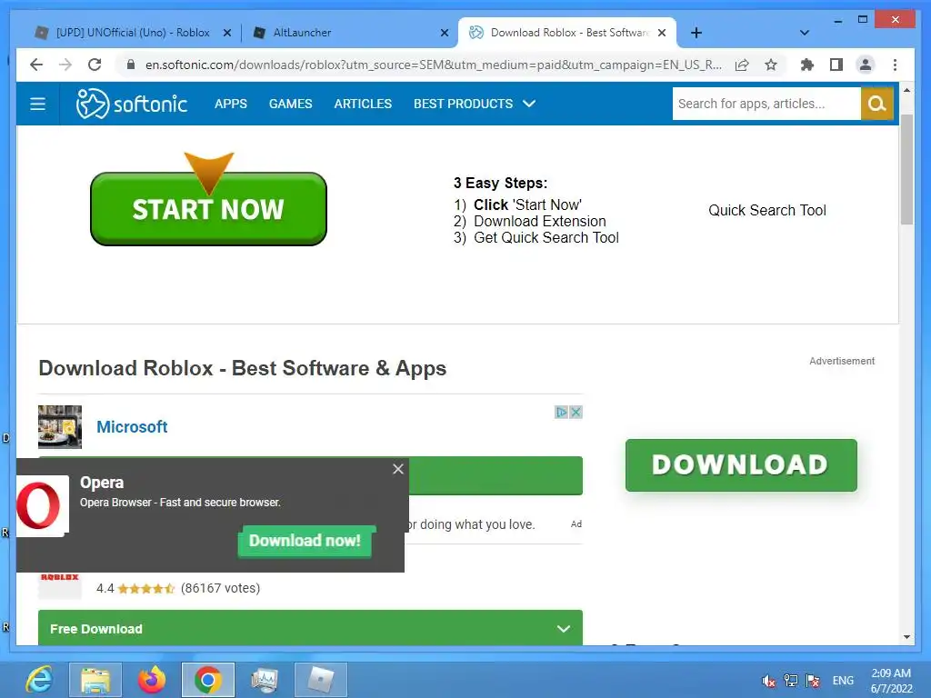Expand BEST PRODUCTS dropdown
The width and height of the screenshot is (931, 698).
(475, 104)
